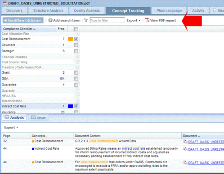Uncheck the Cost Reimbursement checkbox
This screenshot has width=224, height=174.
tap(76, 39)
